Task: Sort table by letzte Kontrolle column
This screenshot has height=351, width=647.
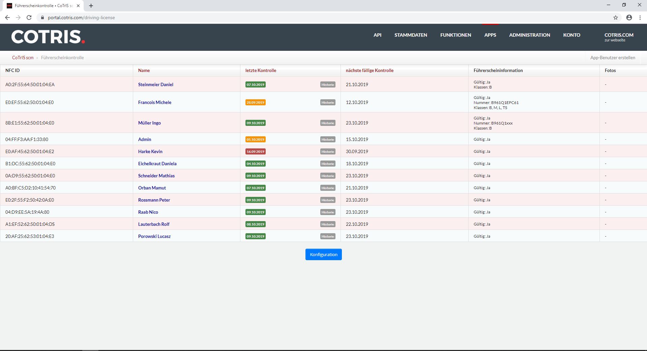Action: [261, 70]
